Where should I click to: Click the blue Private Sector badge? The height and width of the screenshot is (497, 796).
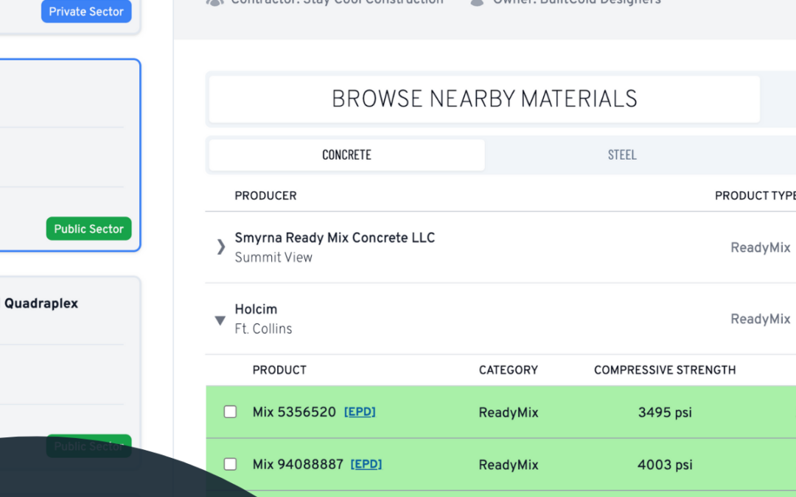pyautogui.click(x=86, y=11)
